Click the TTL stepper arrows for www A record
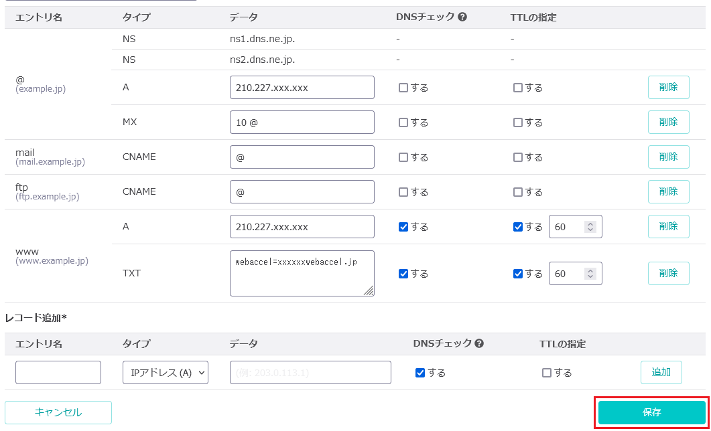 point(590,227)
